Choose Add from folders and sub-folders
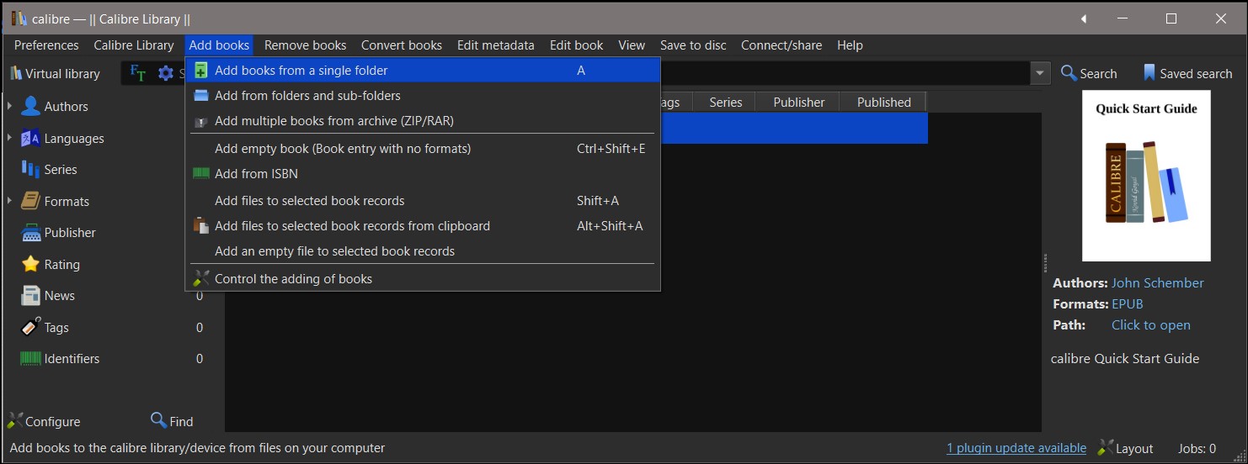The width and height of the screenshot is (1248, 464). click(x=422, y=96)
